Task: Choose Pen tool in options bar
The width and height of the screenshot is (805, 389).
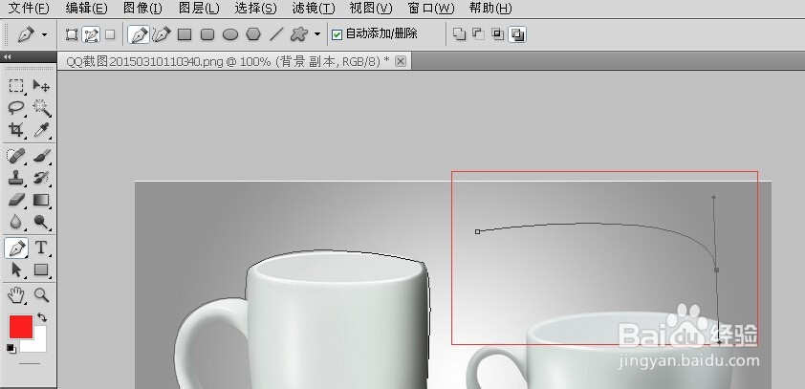Action: 139,34
